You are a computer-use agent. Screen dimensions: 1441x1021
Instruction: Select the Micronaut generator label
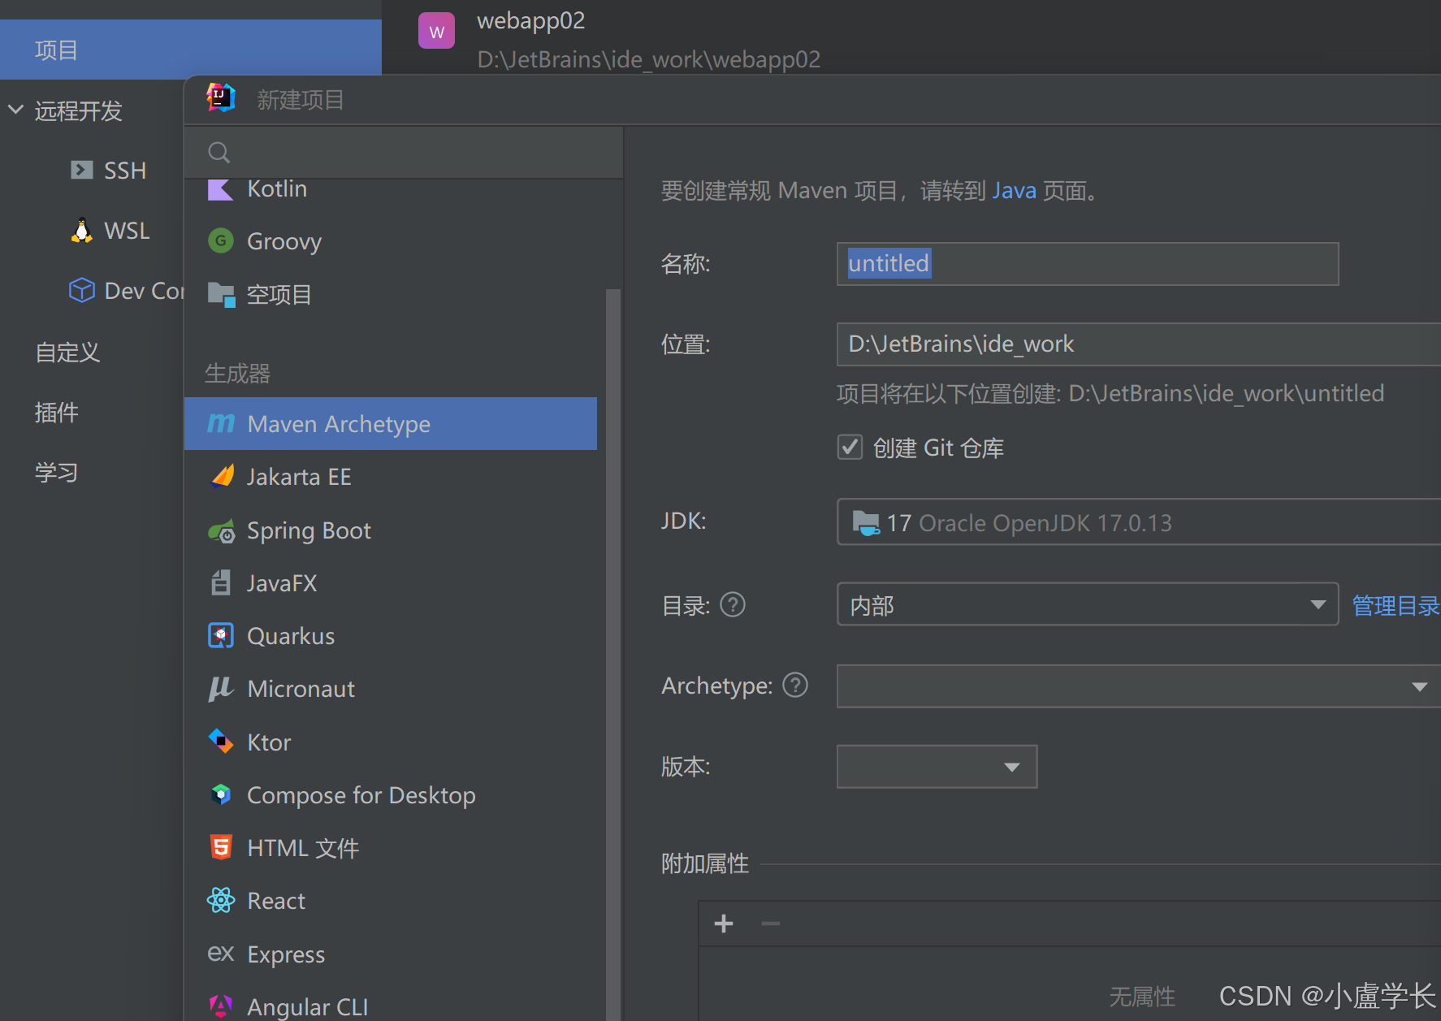pos(301,689)
